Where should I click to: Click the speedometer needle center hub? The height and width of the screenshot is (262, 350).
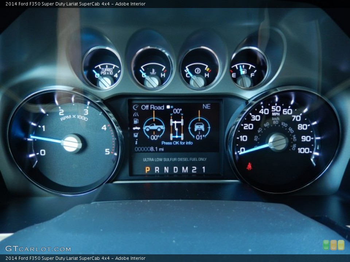[x=278, y=142]
